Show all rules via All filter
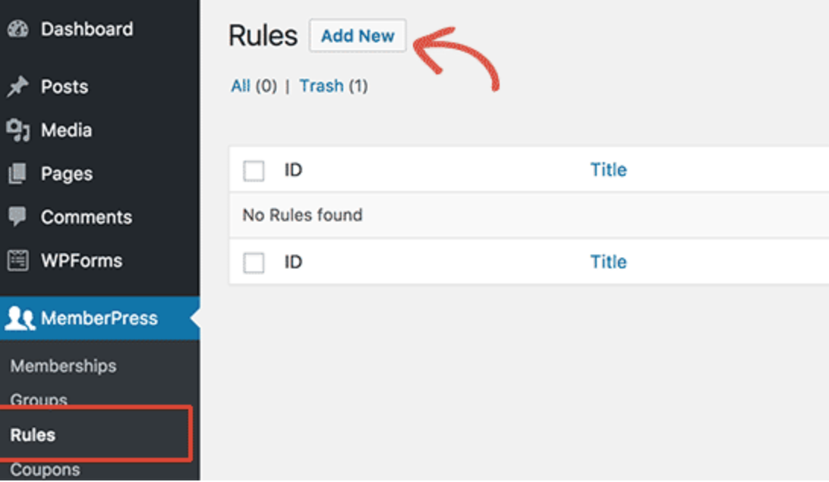This screenshot has height=482, width=829. pos(241,86)
